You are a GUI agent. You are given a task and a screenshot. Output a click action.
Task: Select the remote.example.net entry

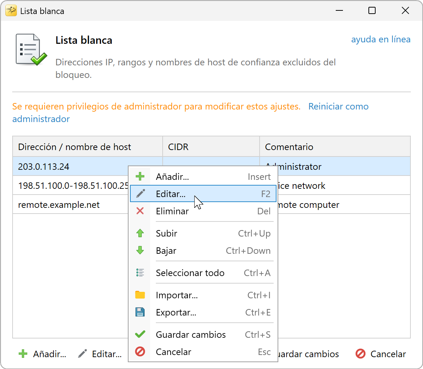click(70, 205)
